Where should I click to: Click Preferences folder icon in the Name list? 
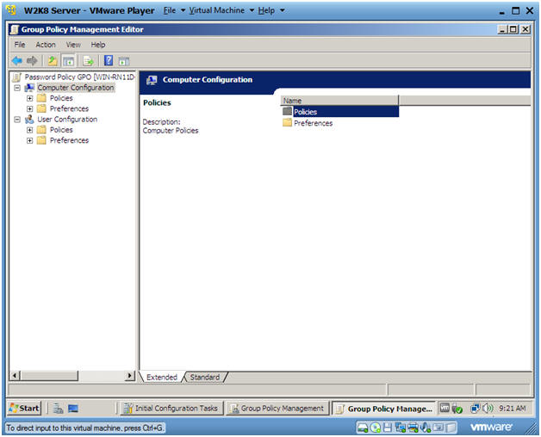point(287,123)
